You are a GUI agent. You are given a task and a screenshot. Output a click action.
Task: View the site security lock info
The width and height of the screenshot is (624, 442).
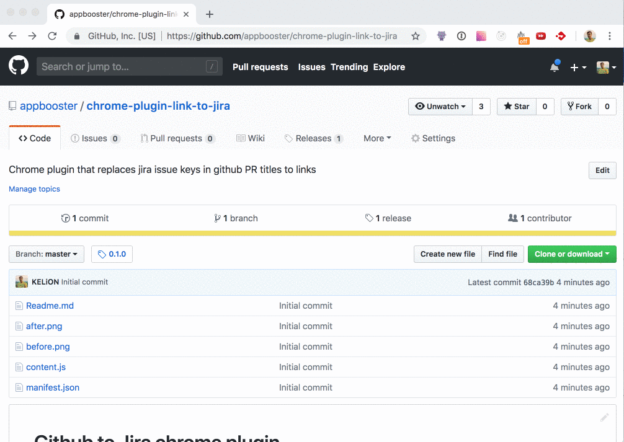[x=77, y=36]
